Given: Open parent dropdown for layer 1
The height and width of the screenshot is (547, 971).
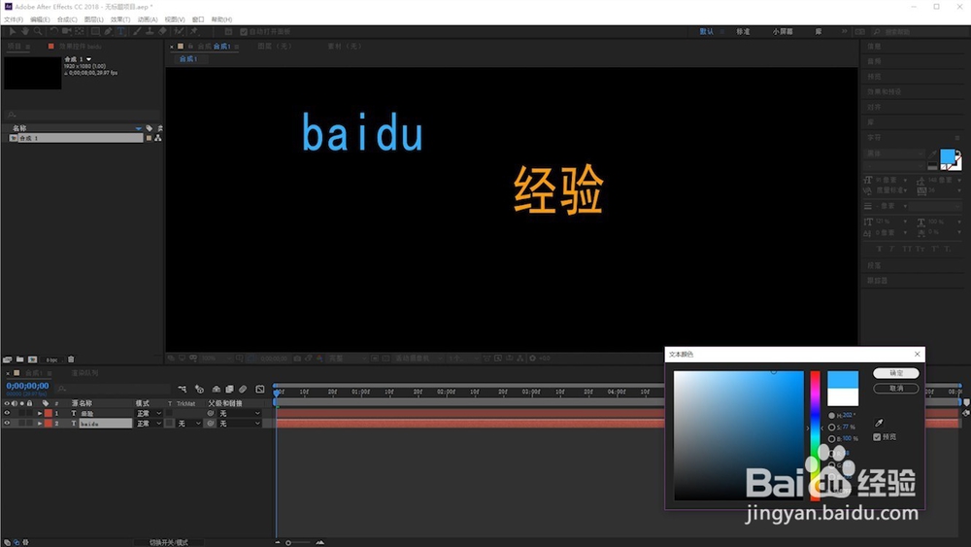Looking at the screenshot, I should [239, 413].
